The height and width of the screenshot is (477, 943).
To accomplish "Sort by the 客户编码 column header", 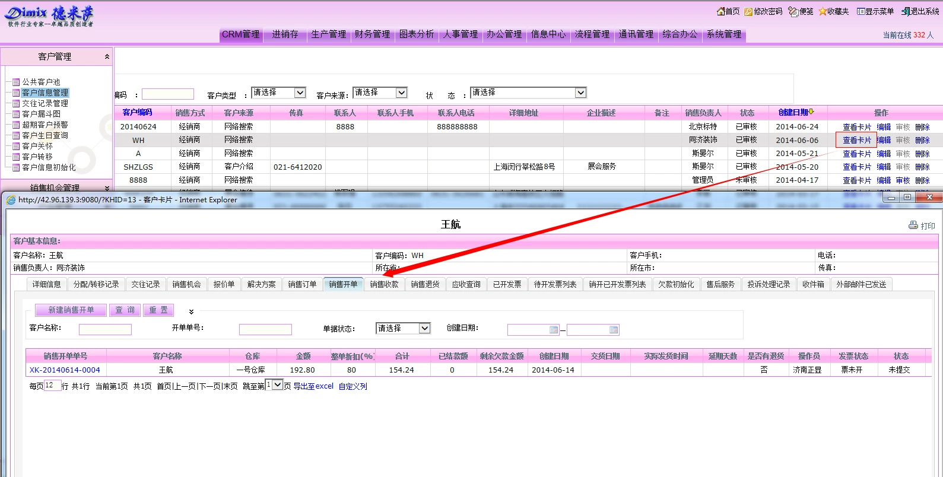I will coord(138,112).
